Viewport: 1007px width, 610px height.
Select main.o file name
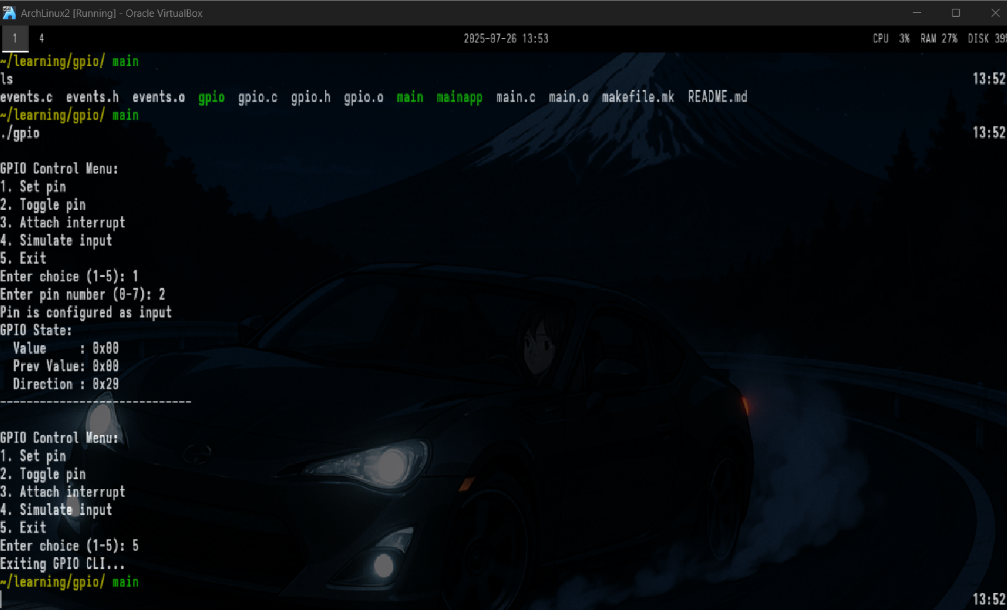tap(569, 97)
